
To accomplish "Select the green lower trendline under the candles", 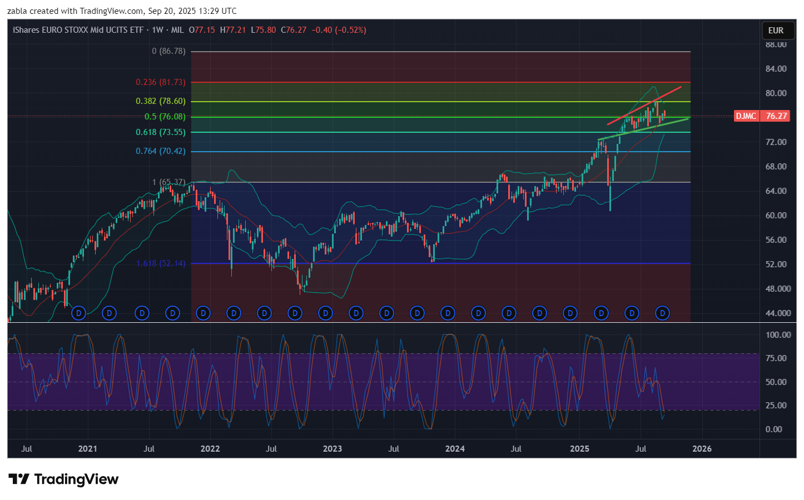I will pos(645,128).
